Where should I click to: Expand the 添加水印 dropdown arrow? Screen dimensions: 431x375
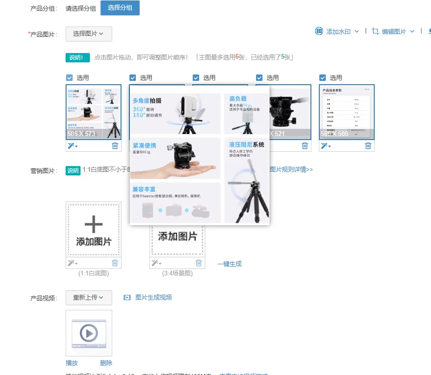(x=357, y=31)
